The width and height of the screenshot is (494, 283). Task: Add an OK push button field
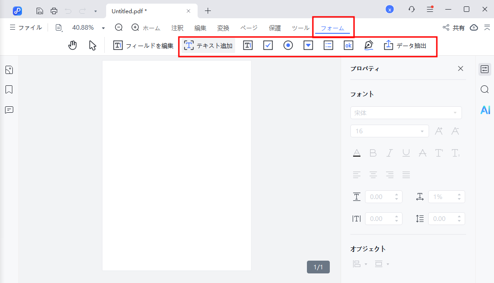point(348,45)
